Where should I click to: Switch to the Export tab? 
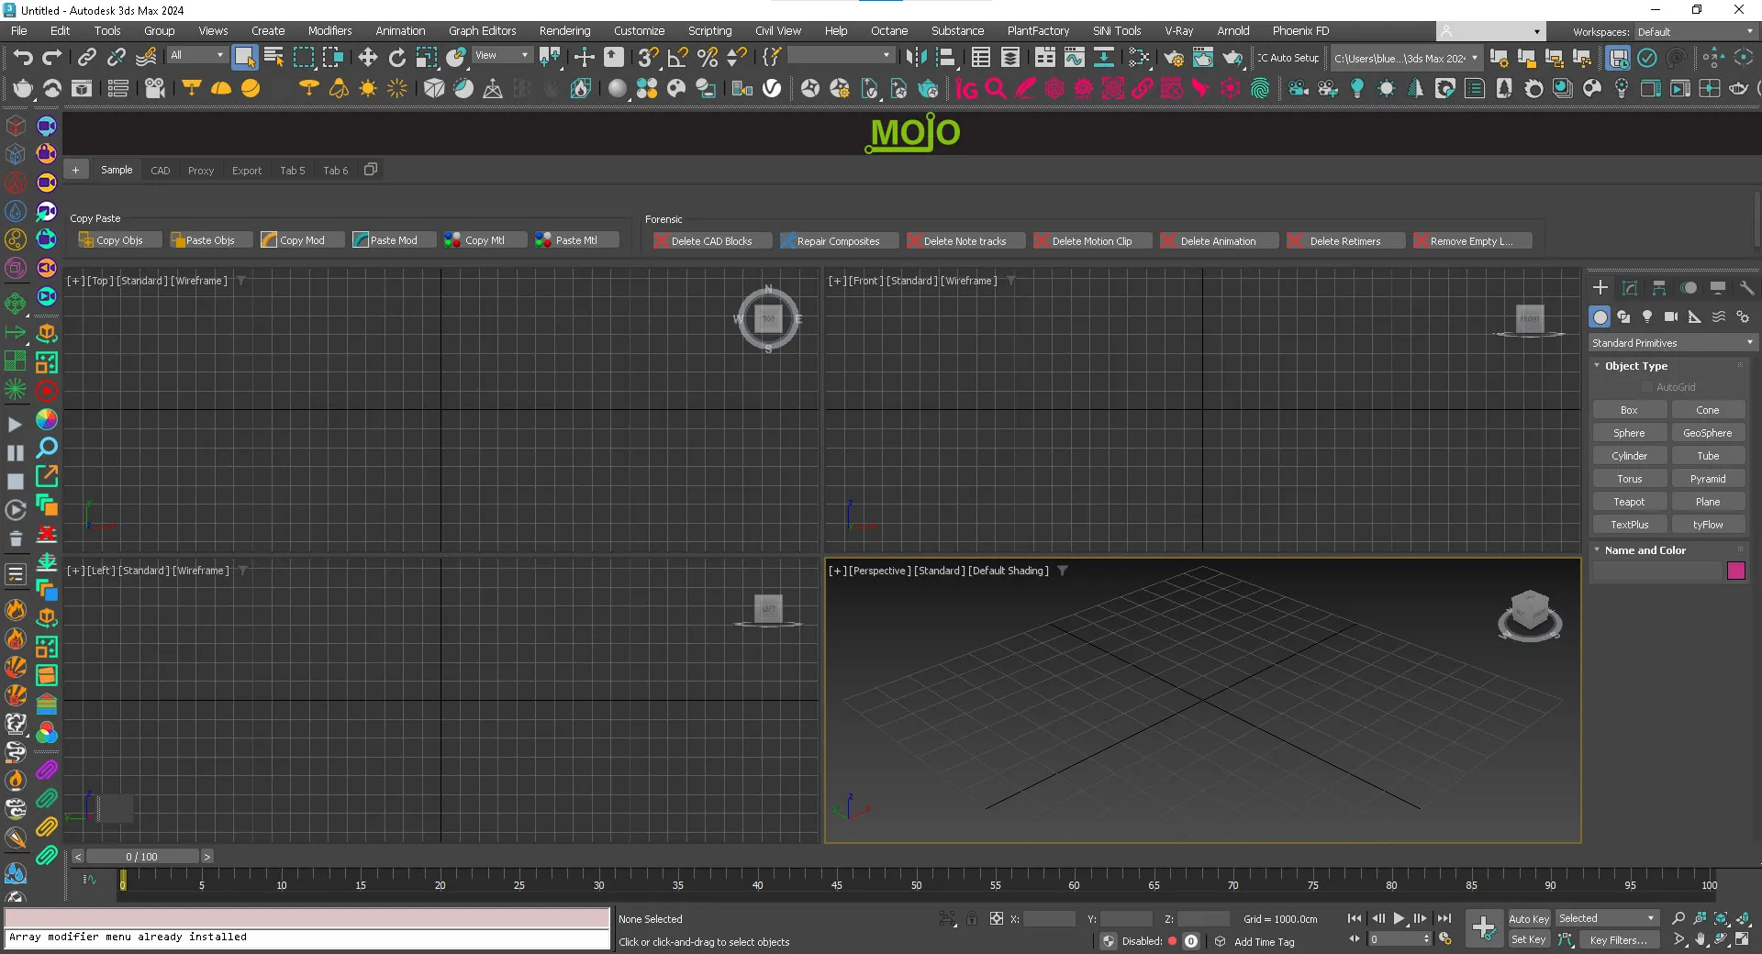pos(247,171)
